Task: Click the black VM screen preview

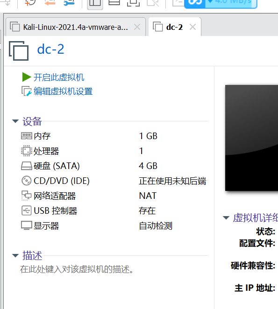Action: click(x=251, y=138)
